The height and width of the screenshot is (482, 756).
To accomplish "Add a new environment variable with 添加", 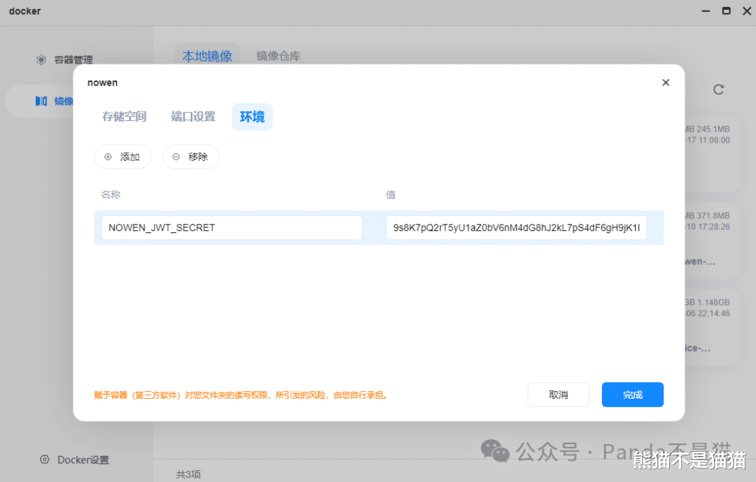I will 122,157.
